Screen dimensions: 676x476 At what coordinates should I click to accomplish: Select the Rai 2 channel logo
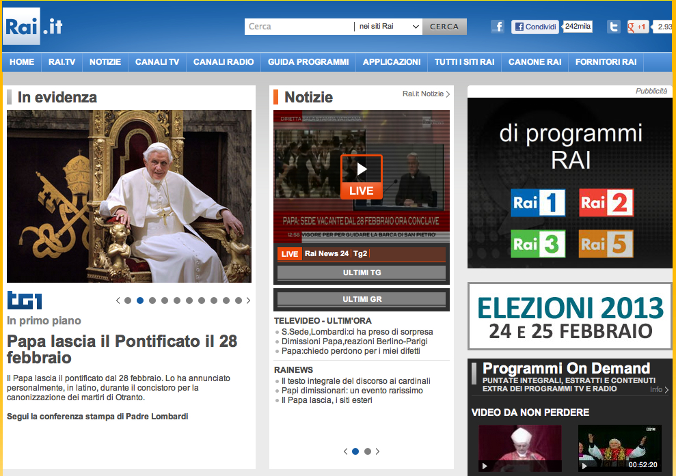tap(606, 202)
